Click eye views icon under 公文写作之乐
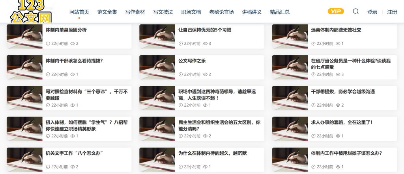This screenshot has height=174, width=404. click(205, 74)
